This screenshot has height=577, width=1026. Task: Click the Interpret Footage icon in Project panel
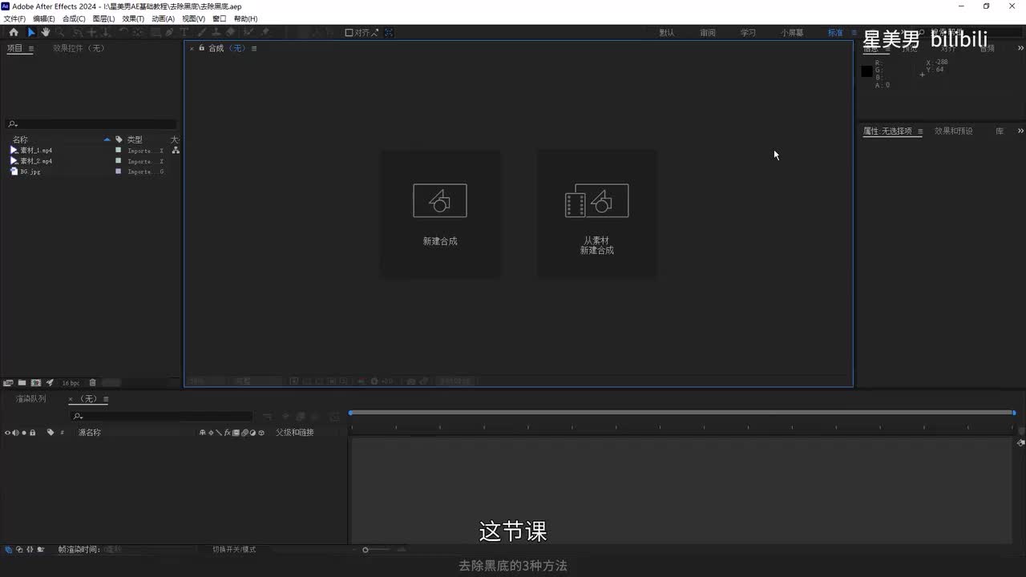[7, 383]
